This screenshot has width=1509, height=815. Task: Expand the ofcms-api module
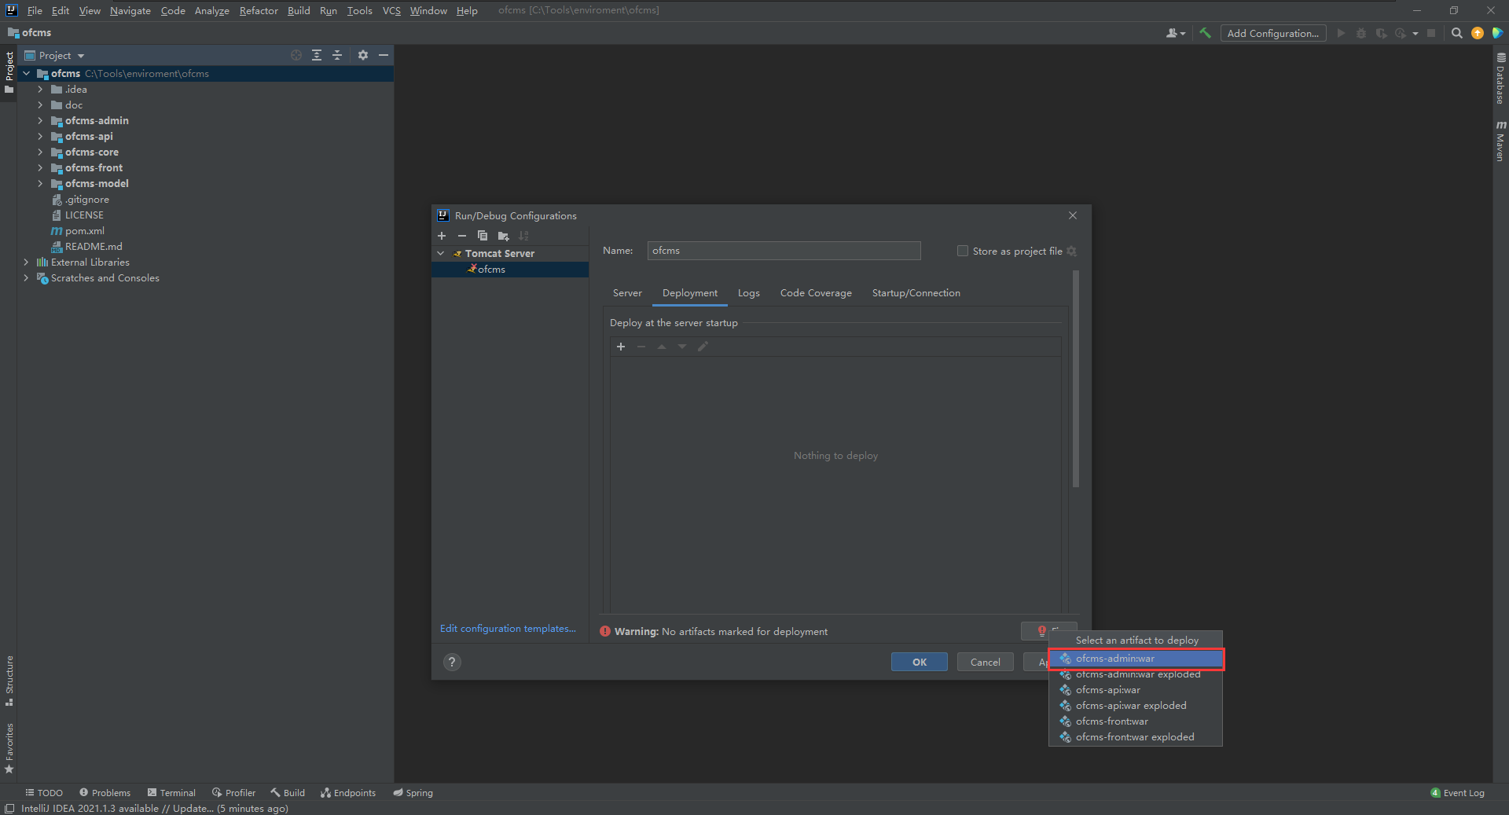pyautogui.click(x=40, y=137)
